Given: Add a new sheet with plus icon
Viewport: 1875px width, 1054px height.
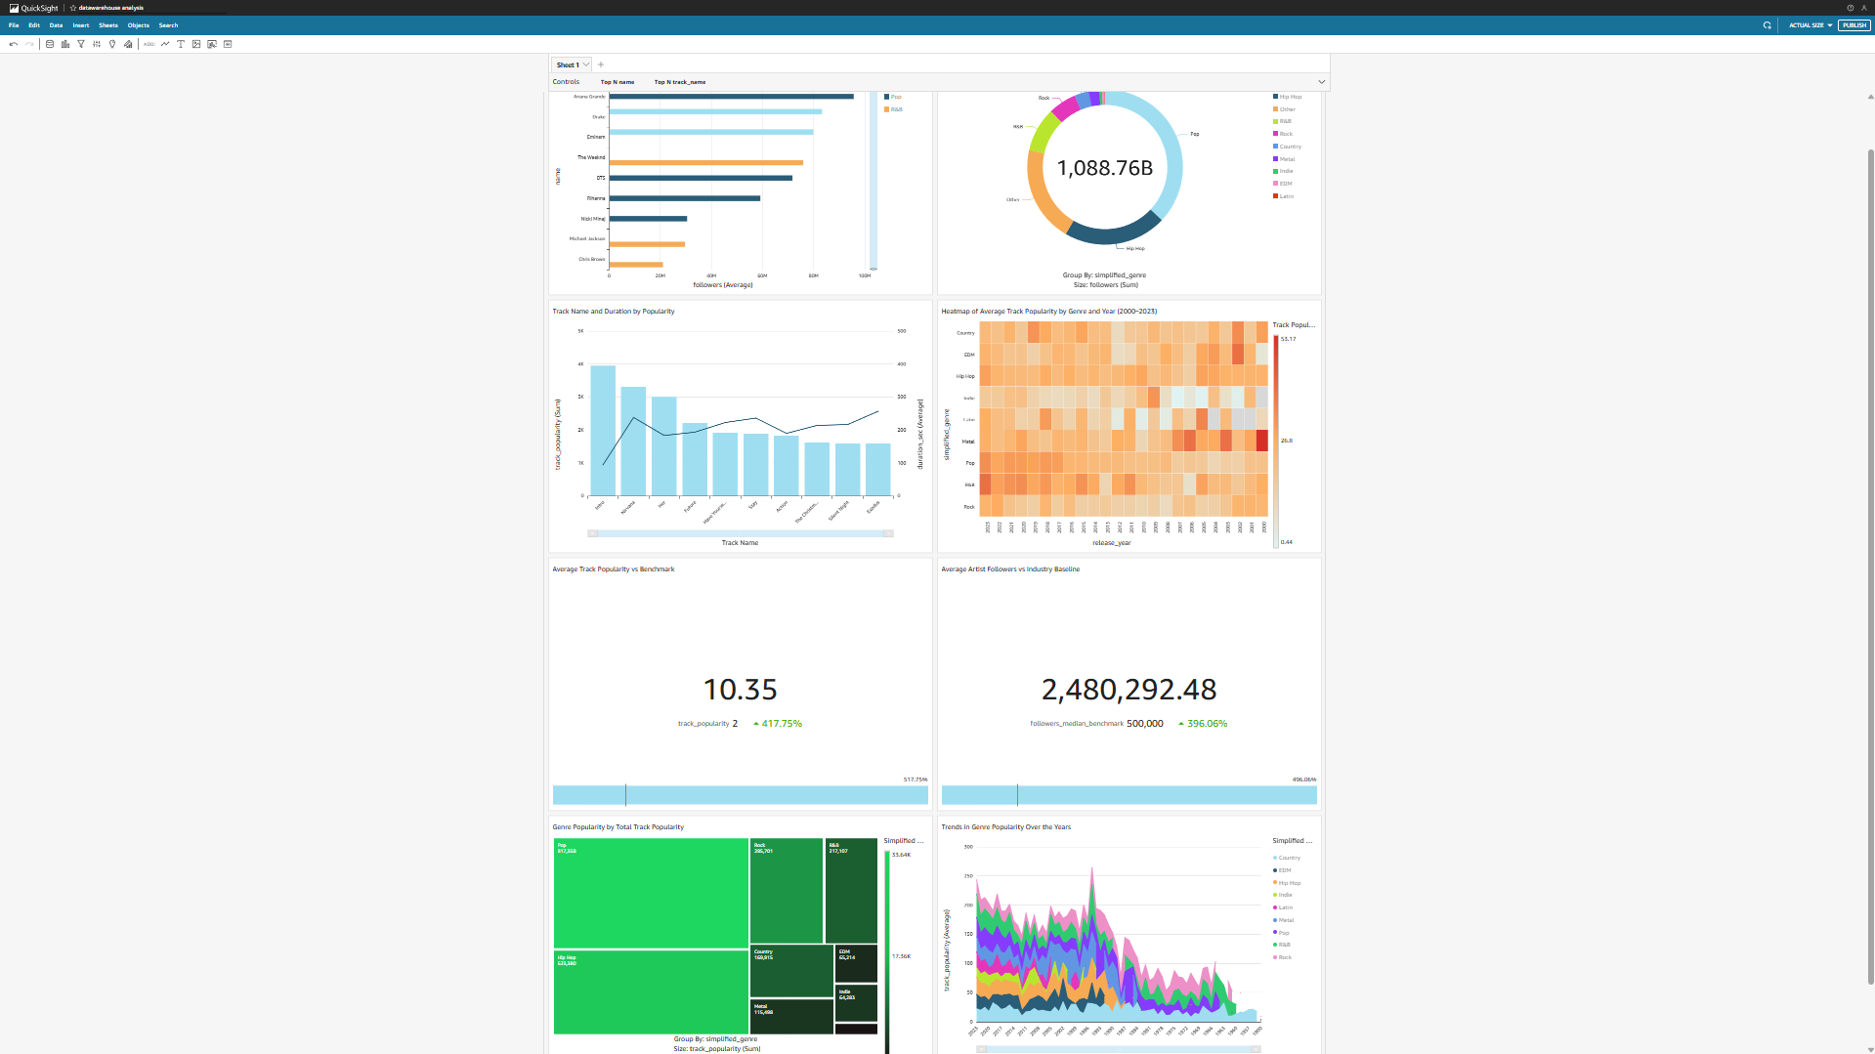Looking at the screenshot, I should tap(601, 64).
